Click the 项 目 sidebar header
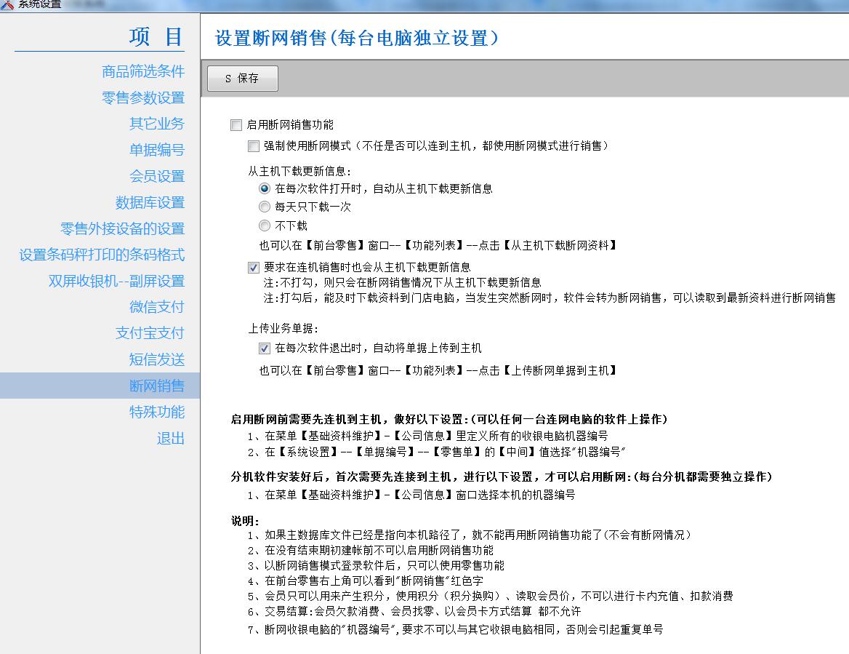The height and width of the screenshot is (654, 849). [156, 37]
